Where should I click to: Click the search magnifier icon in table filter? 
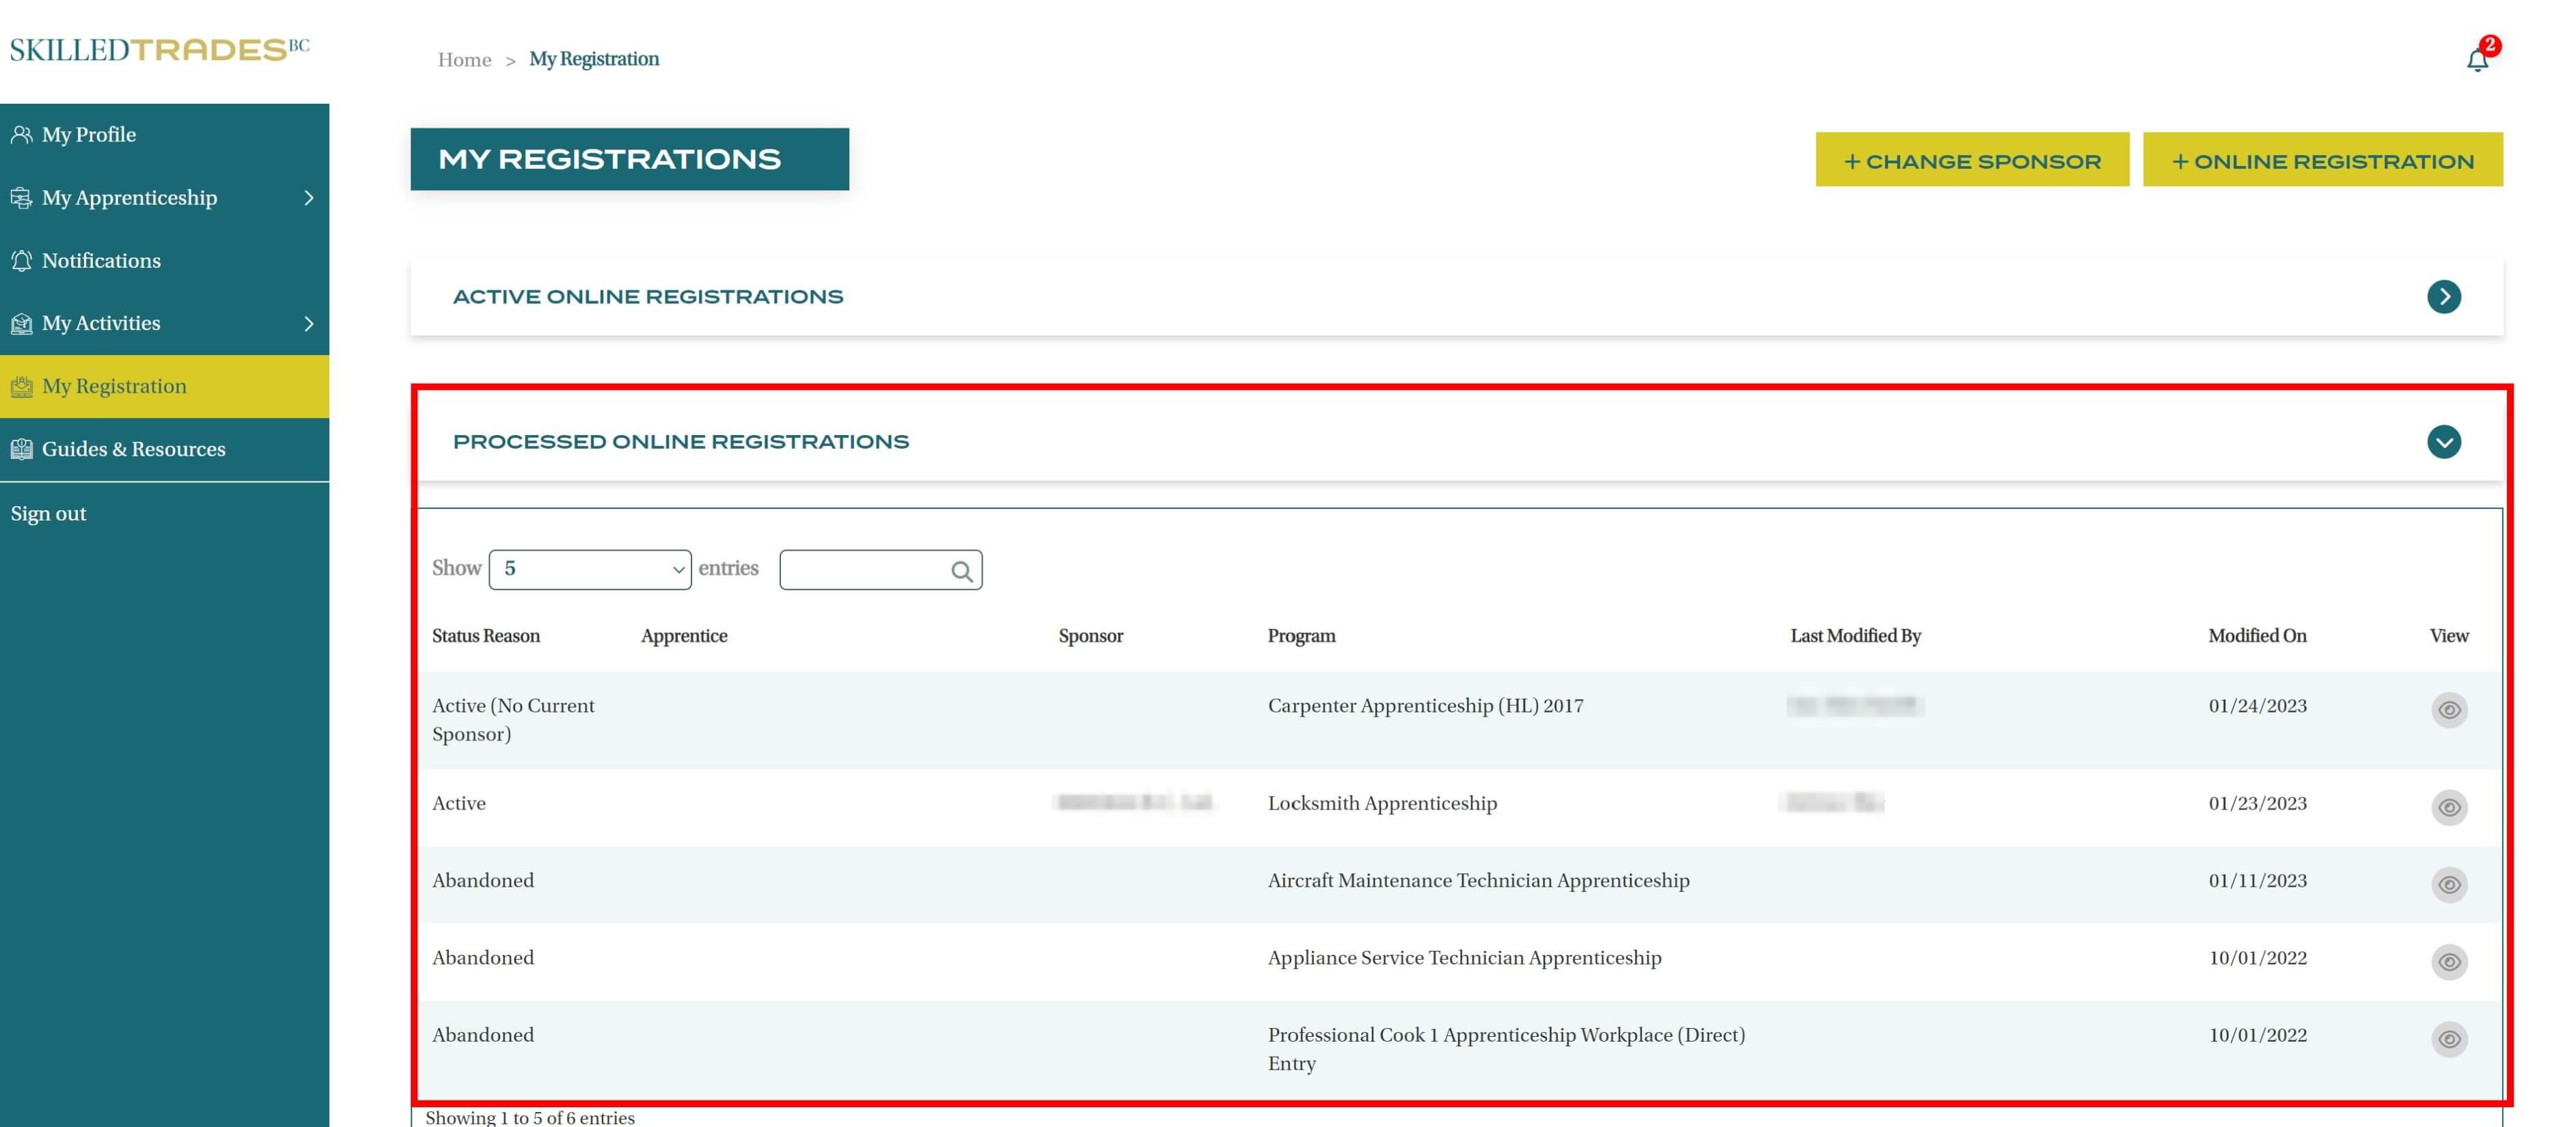pos(961,570)
